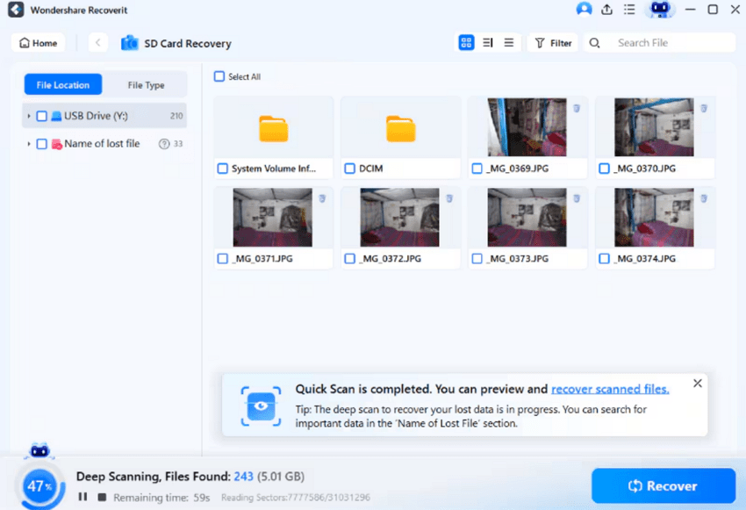Open the title bar menu list icon
Image resolution: width=746 pixels, height=510 pixels.
coord(628,10)
